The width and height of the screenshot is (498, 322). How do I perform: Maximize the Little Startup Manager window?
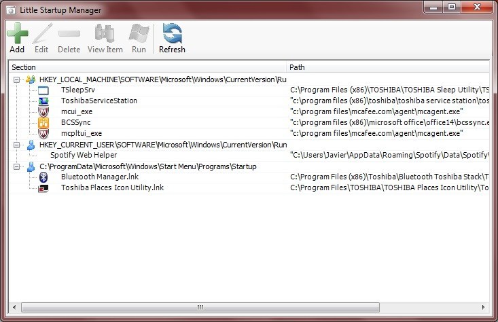coord(451,7)
